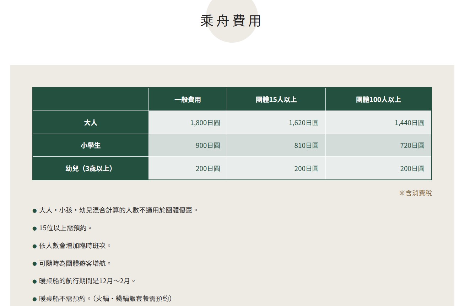Image resolution: width=459 pixels, height=306 pixels.
Task: Click the 大人 row header
Action: (x=91, y=123)
